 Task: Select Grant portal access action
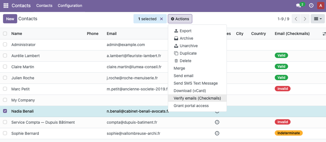click(x=197, y=106)
